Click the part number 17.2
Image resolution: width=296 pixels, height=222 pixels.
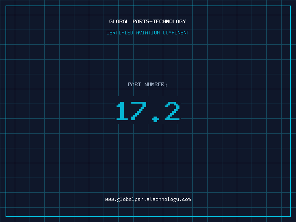pyautogui.click(x=148, y=111)
